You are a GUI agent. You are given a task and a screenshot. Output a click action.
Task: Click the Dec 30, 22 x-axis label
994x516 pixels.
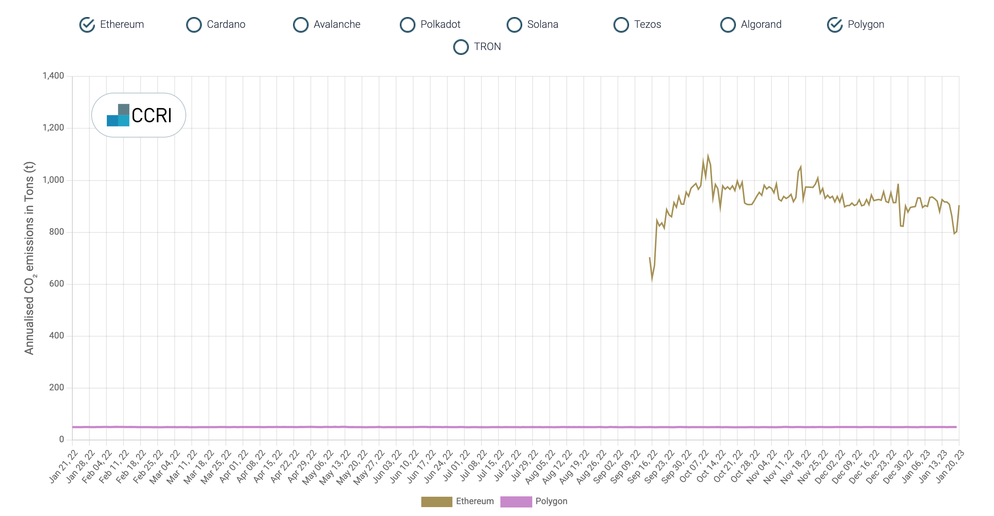pos(898,466)
